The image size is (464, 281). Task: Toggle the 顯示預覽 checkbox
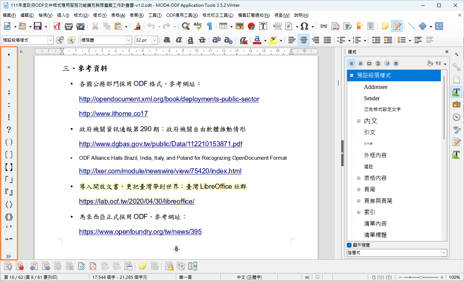point(349,245)
